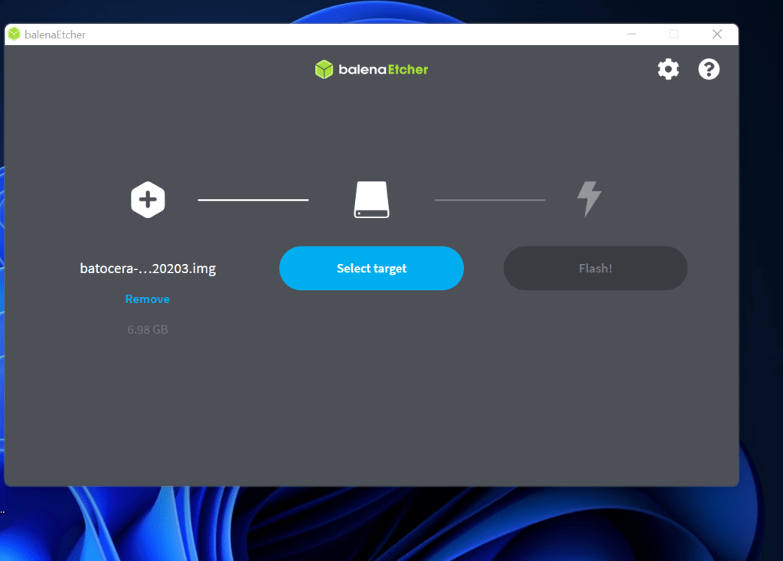Open the settings gear icon
The width and height of the screenshot is (783, 561).
tap(668, 70)
